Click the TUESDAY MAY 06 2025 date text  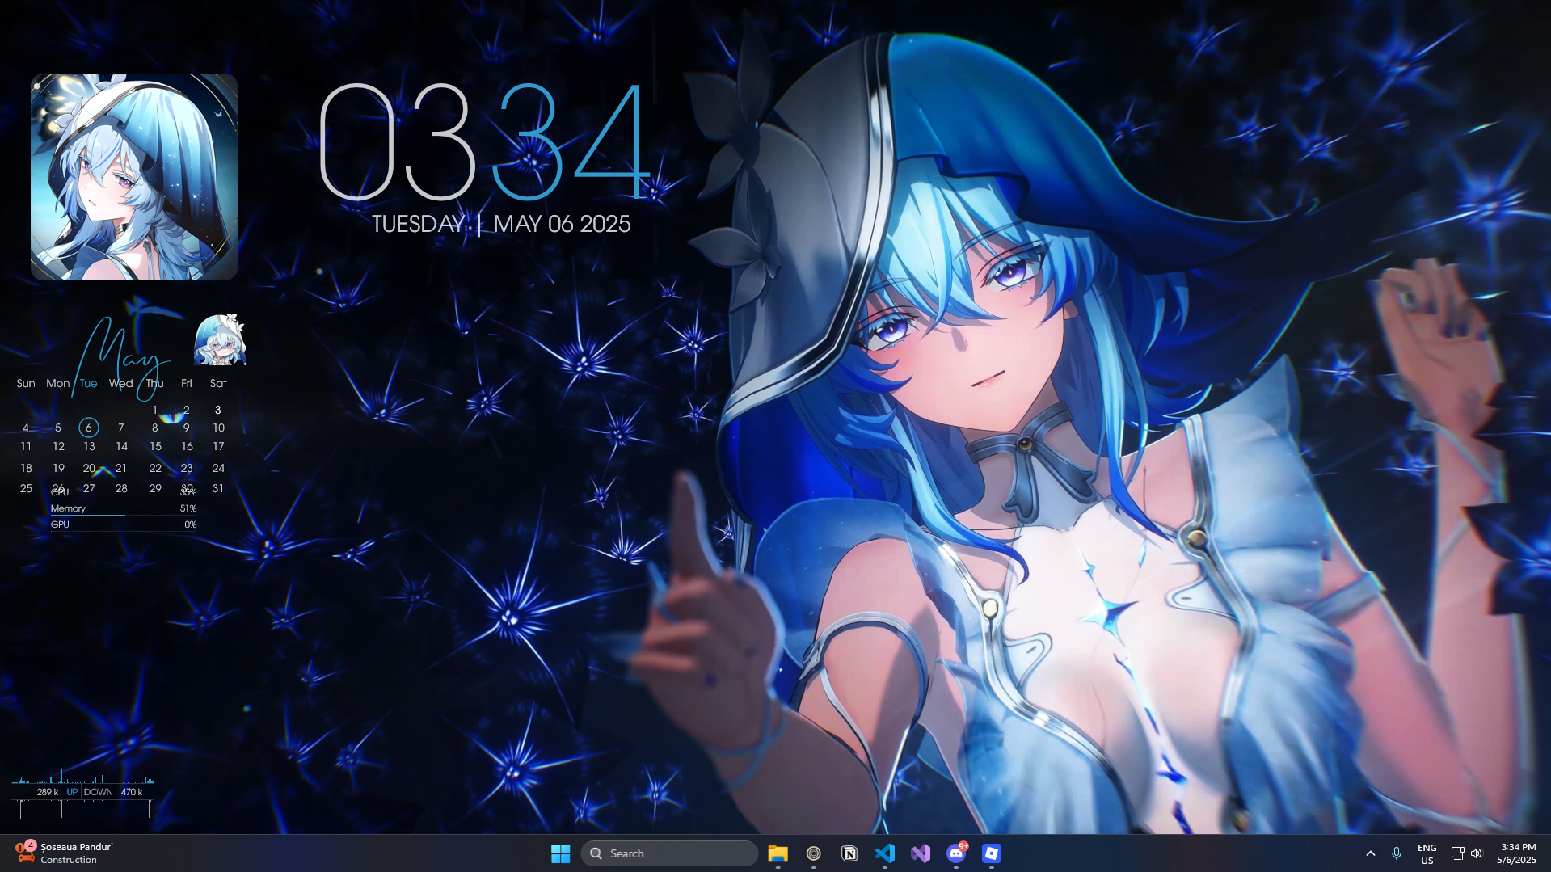501,224
